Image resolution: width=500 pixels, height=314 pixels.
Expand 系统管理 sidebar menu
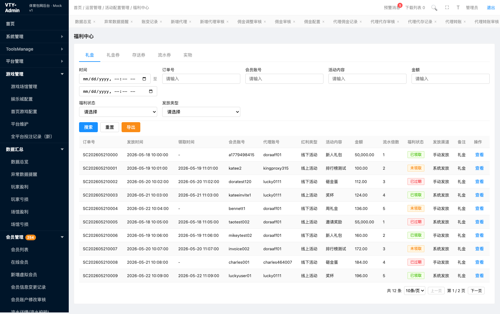click(x=34, y=37)
